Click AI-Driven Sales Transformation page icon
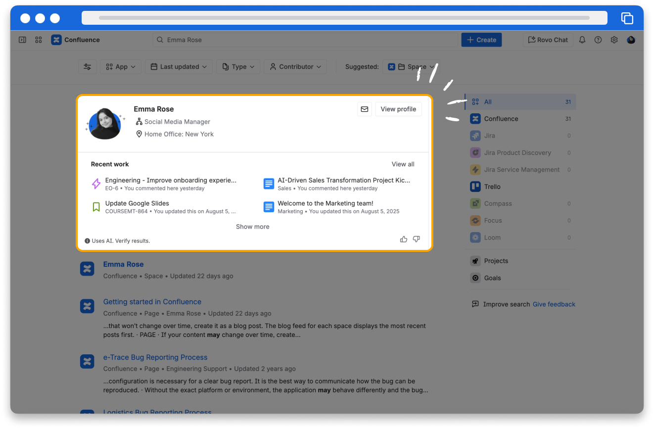 [x=269, y=184]
